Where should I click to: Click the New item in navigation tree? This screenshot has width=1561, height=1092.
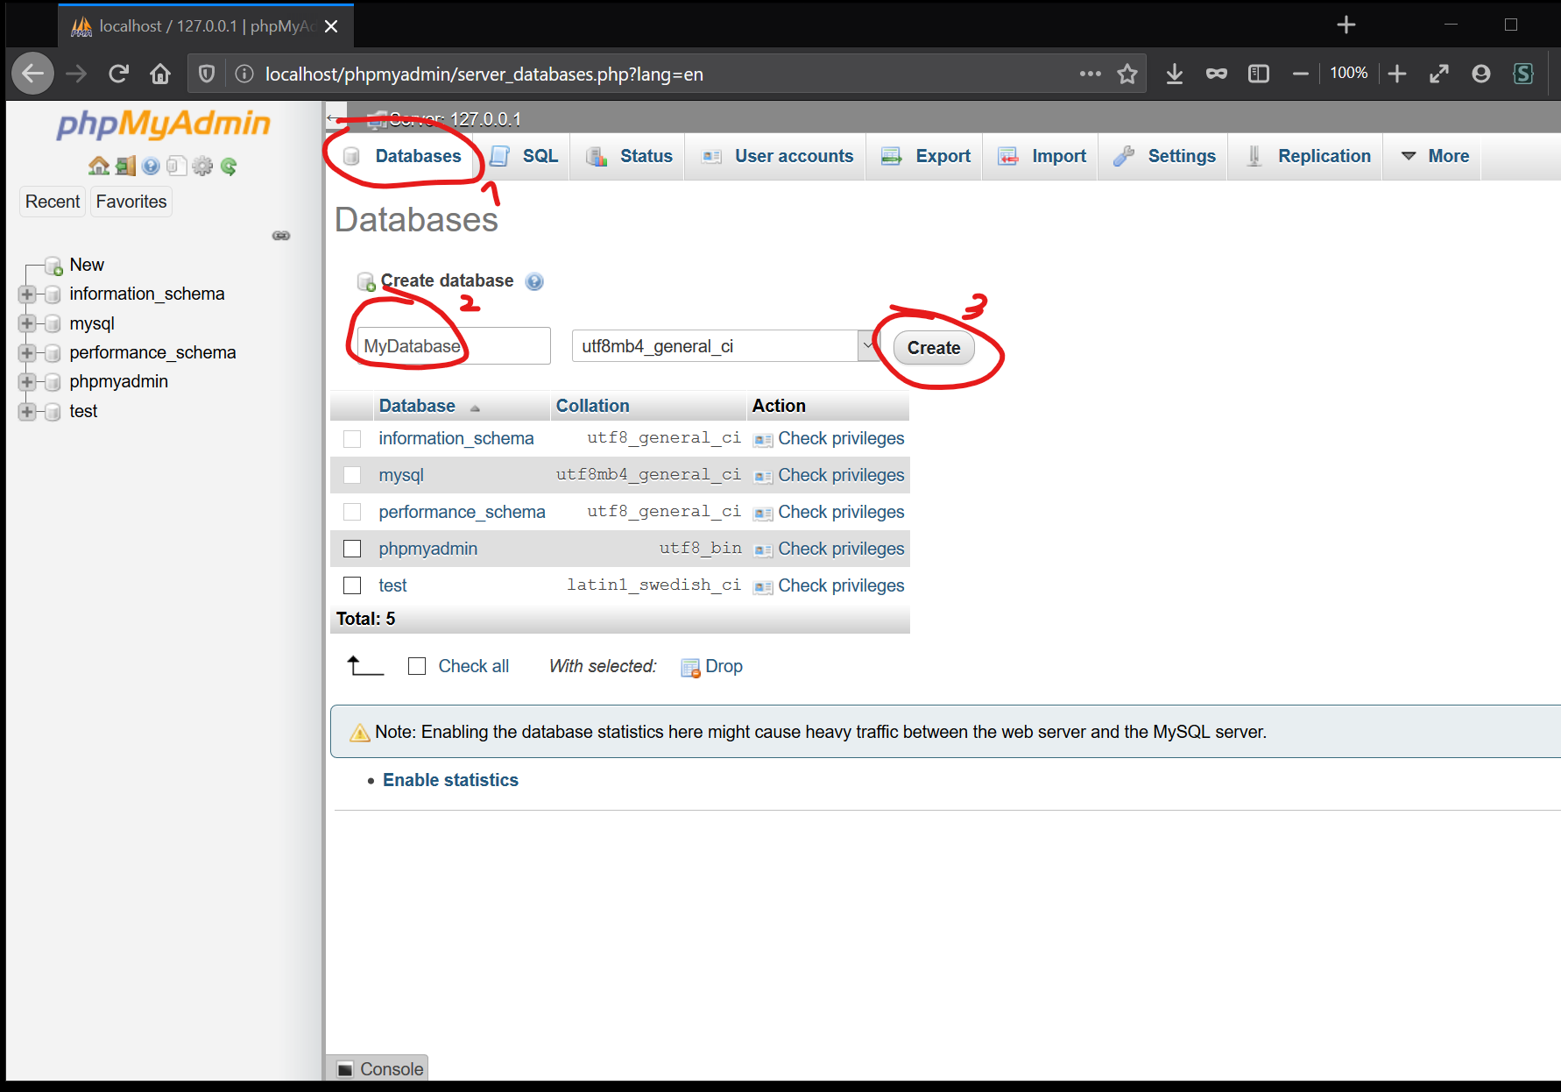point(87,265)
